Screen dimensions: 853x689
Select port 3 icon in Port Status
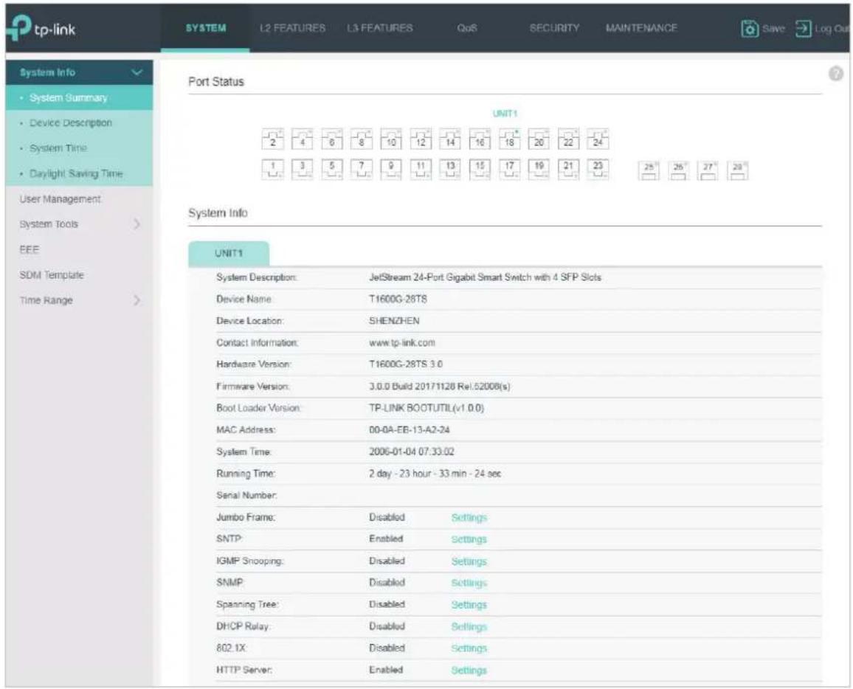(302, 169)
